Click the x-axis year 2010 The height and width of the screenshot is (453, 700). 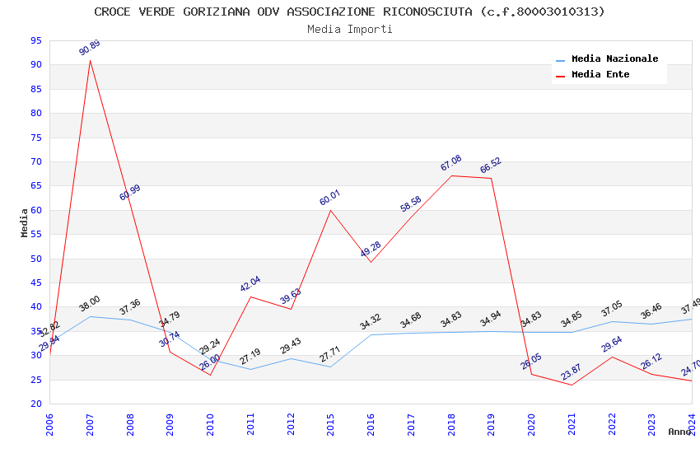tap(210, 424)
